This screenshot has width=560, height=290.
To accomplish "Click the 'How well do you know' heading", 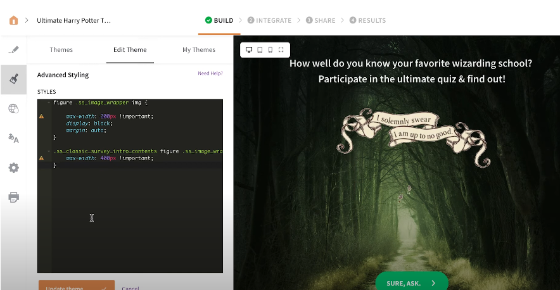I will coord(410,63).
